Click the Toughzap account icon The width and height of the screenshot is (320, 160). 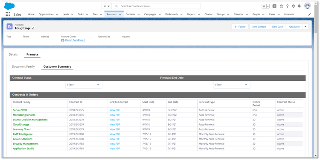pyautogui.click(x=9, y=26)
